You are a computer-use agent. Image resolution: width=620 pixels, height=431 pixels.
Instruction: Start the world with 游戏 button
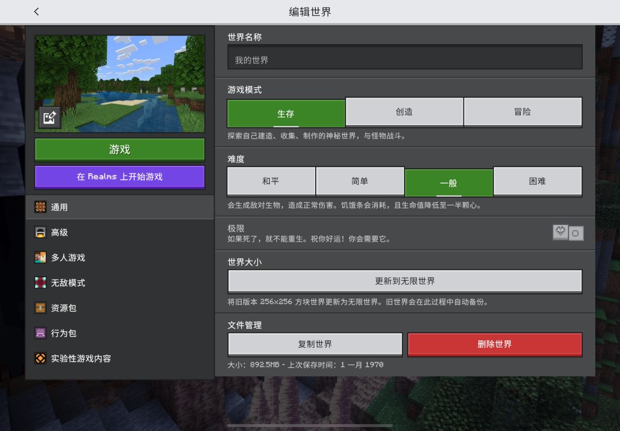(120, 149)
